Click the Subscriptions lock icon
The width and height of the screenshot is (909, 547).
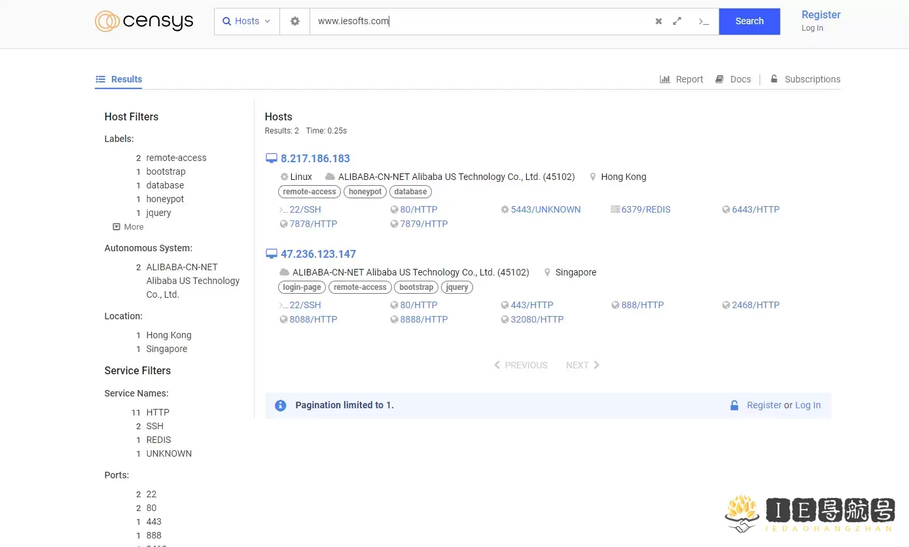(x=774, y=79)
